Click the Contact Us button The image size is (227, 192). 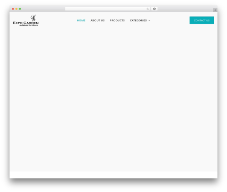[202, 20]
